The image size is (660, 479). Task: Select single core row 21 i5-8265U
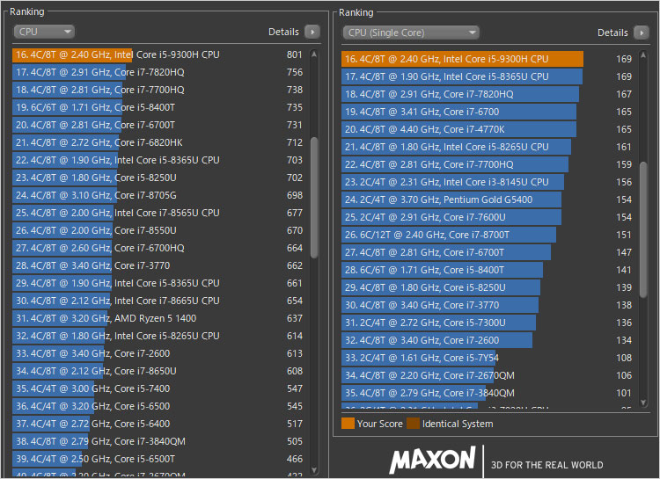[488, 147]
